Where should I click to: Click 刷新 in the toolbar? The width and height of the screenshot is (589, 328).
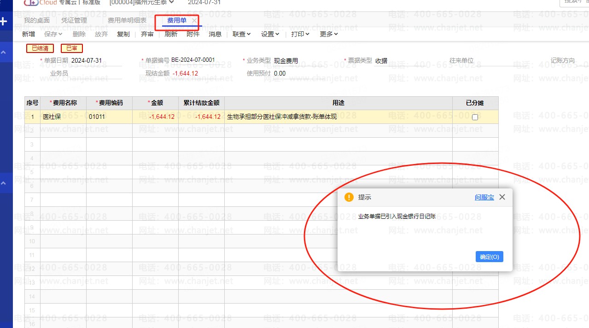pos(171,34)
